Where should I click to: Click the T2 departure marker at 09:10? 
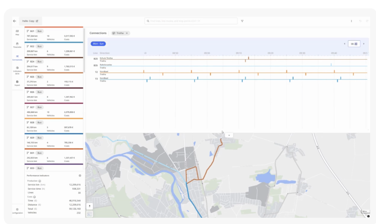pos(239,71)
